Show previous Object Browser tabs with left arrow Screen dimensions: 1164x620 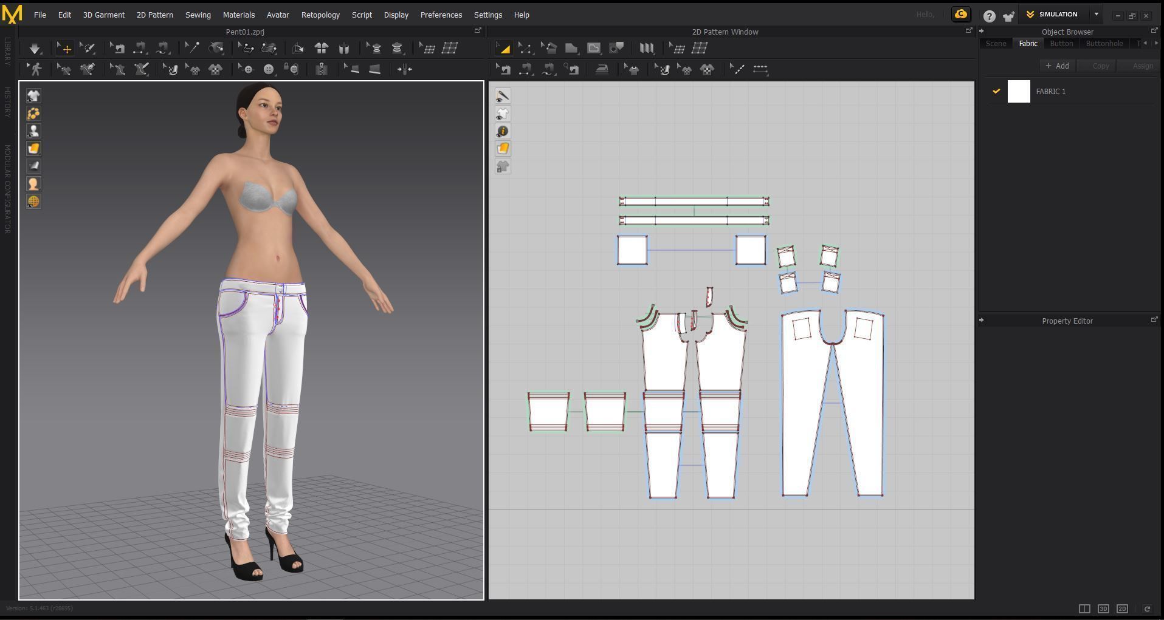coord(1146,43)
